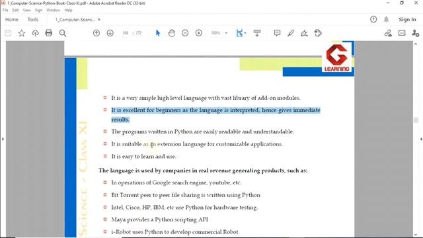423x238 pixels.
Task: View notifications bell
Action: click(x=386, y=19)
